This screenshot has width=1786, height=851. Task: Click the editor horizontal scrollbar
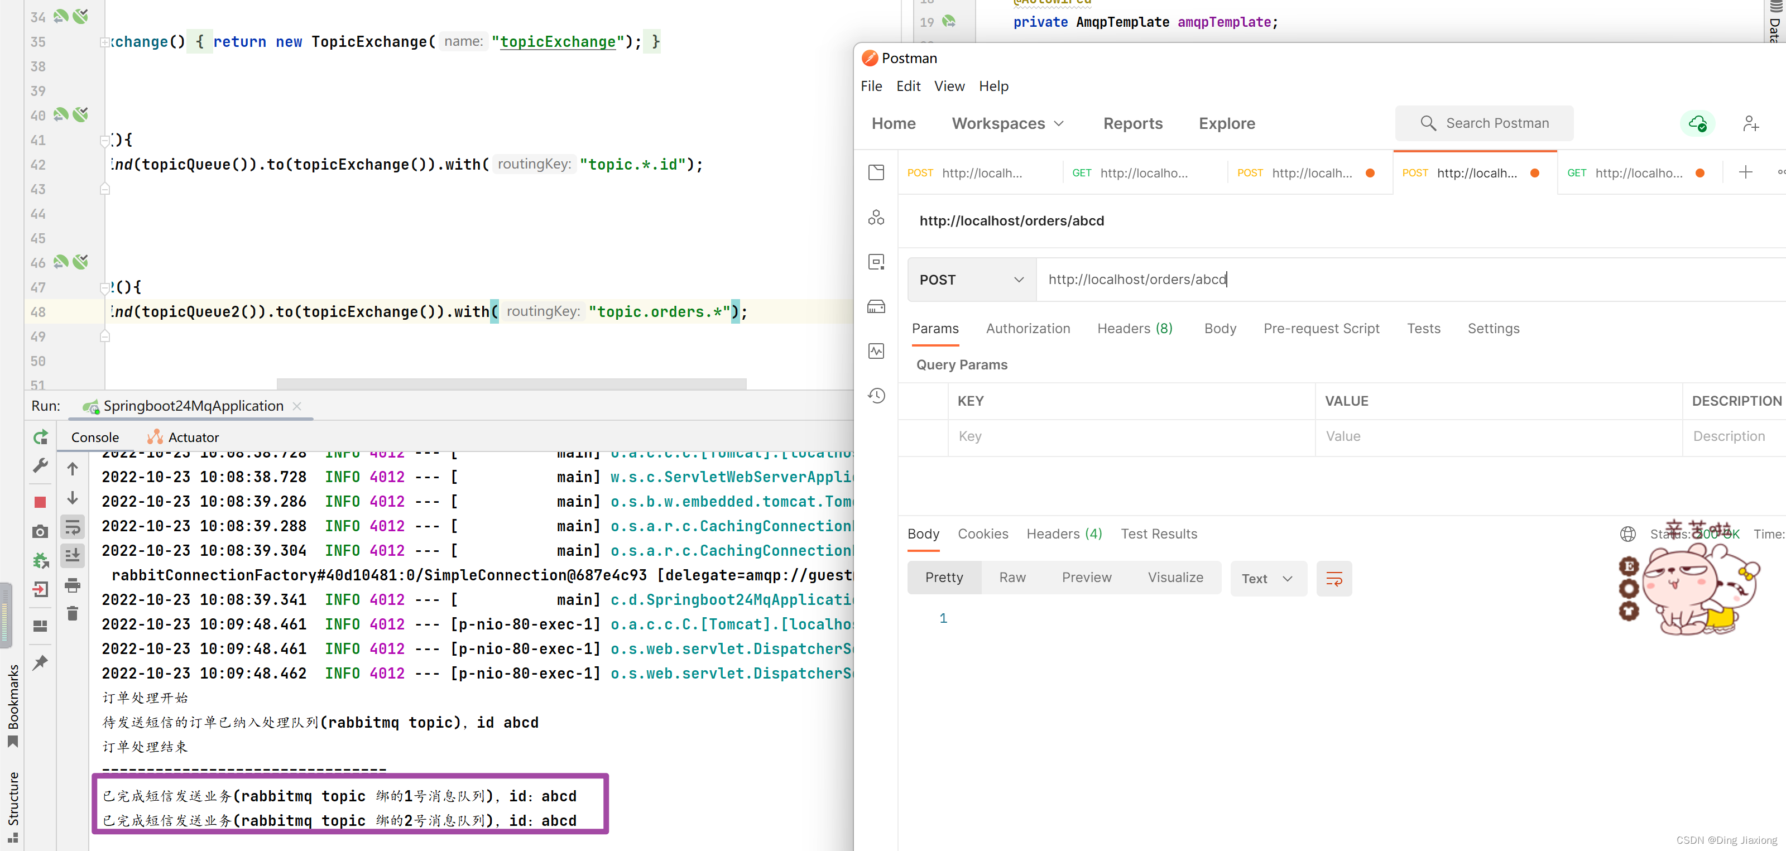click(x=512, y=384)
